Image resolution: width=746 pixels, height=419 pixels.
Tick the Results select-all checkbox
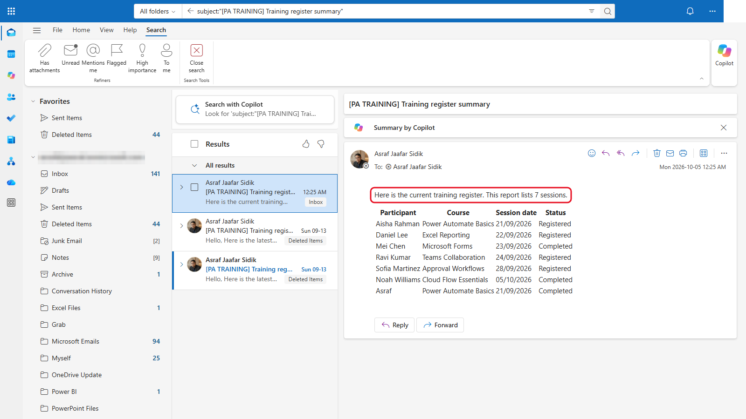[x=194, y=144]
